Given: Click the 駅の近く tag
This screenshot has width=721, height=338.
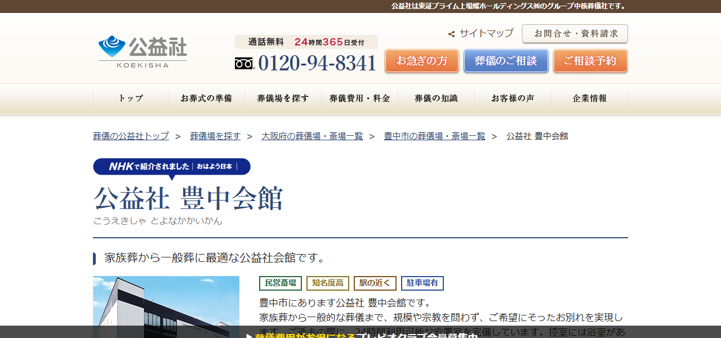Looking at the screenshot, I should [375, 283].
